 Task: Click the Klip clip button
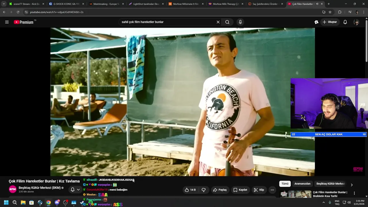(x=259, y=190)
